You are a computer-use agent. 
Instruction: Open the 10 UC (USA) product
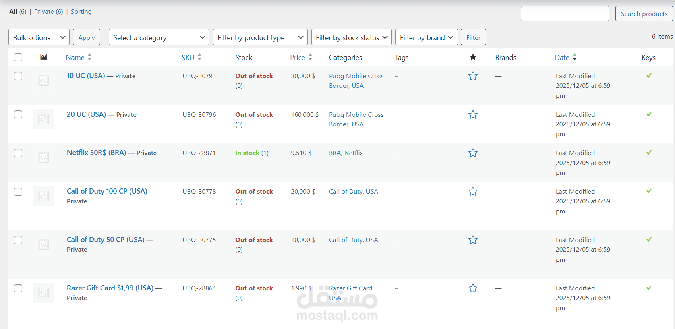(x=86, y=76)
